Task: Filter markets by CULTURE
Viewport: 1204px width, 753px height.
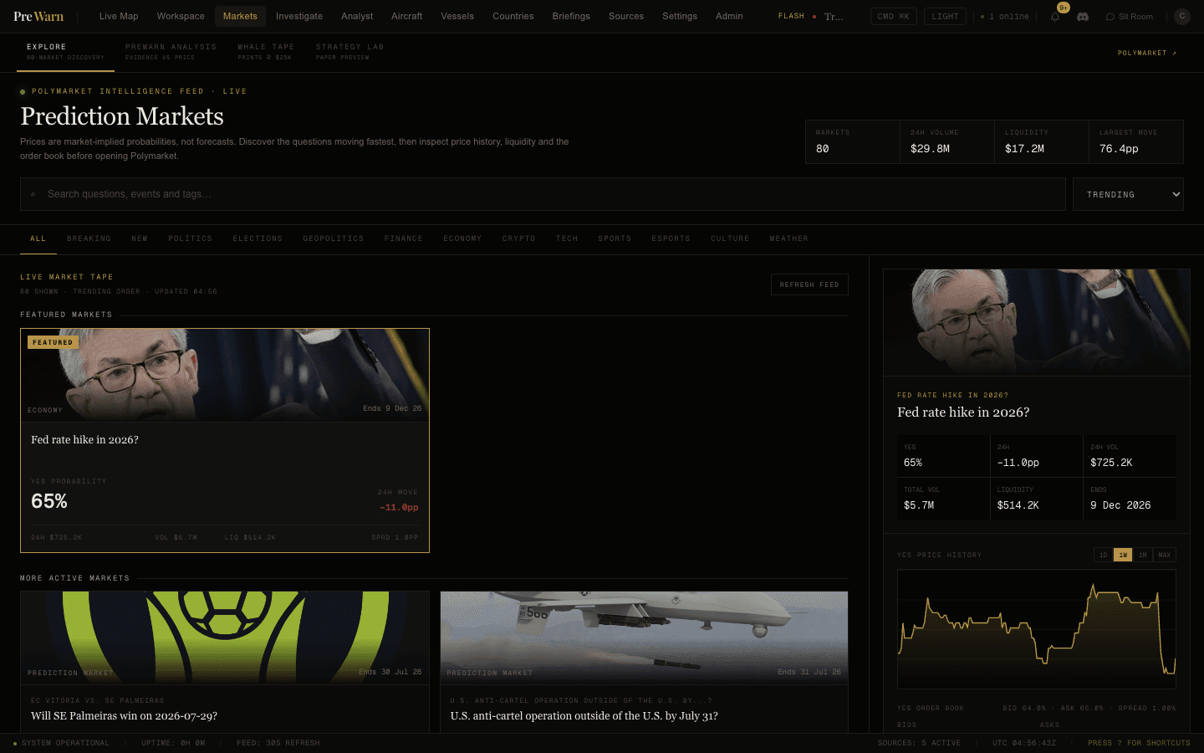Action: click(x=730, y=239)
